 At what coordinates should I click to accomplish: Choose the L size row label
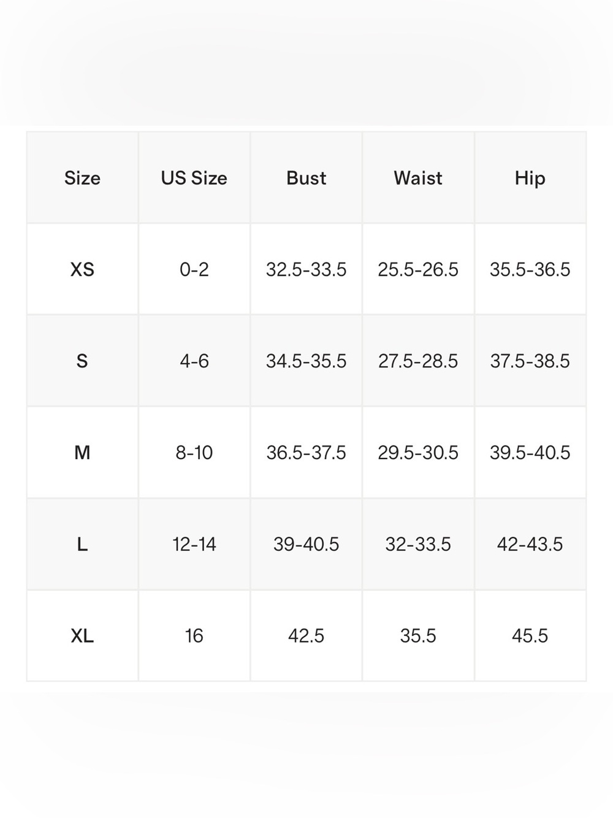(x=82, y=544)
